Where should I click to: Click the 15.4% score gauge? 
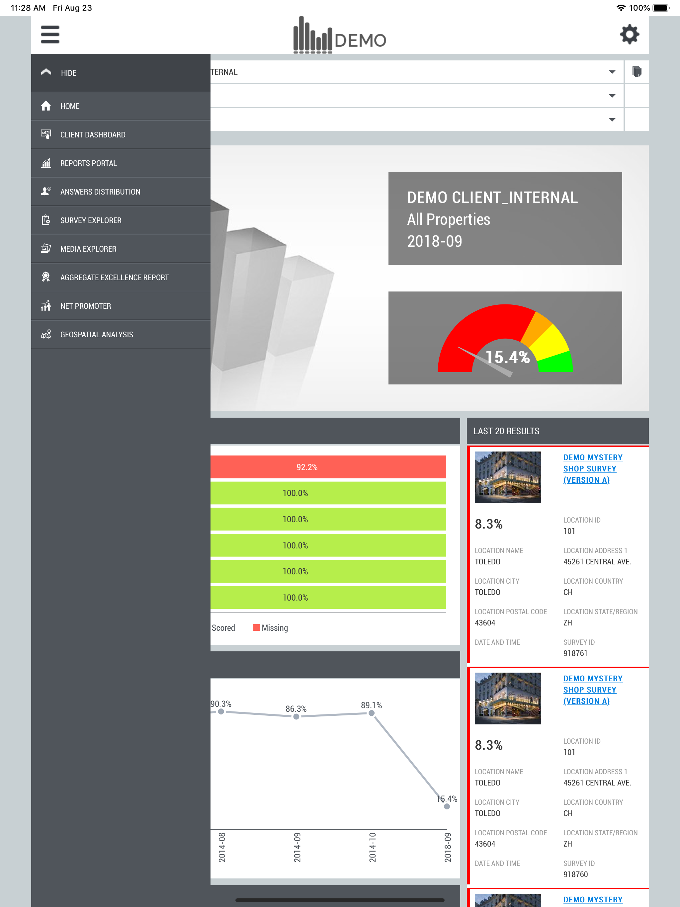[505, 339]
